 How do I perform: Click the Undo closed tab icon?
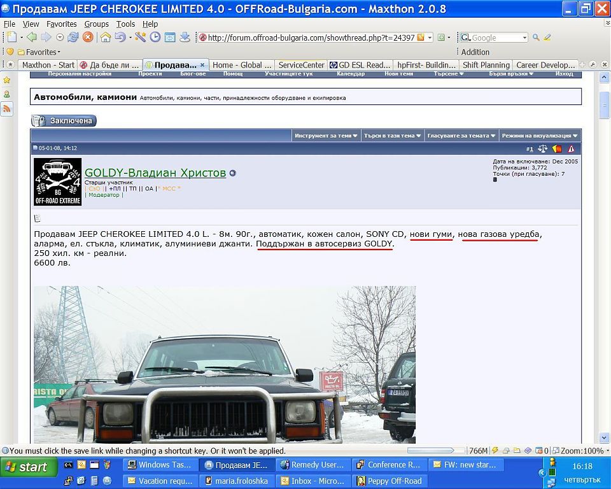[120, 38]
